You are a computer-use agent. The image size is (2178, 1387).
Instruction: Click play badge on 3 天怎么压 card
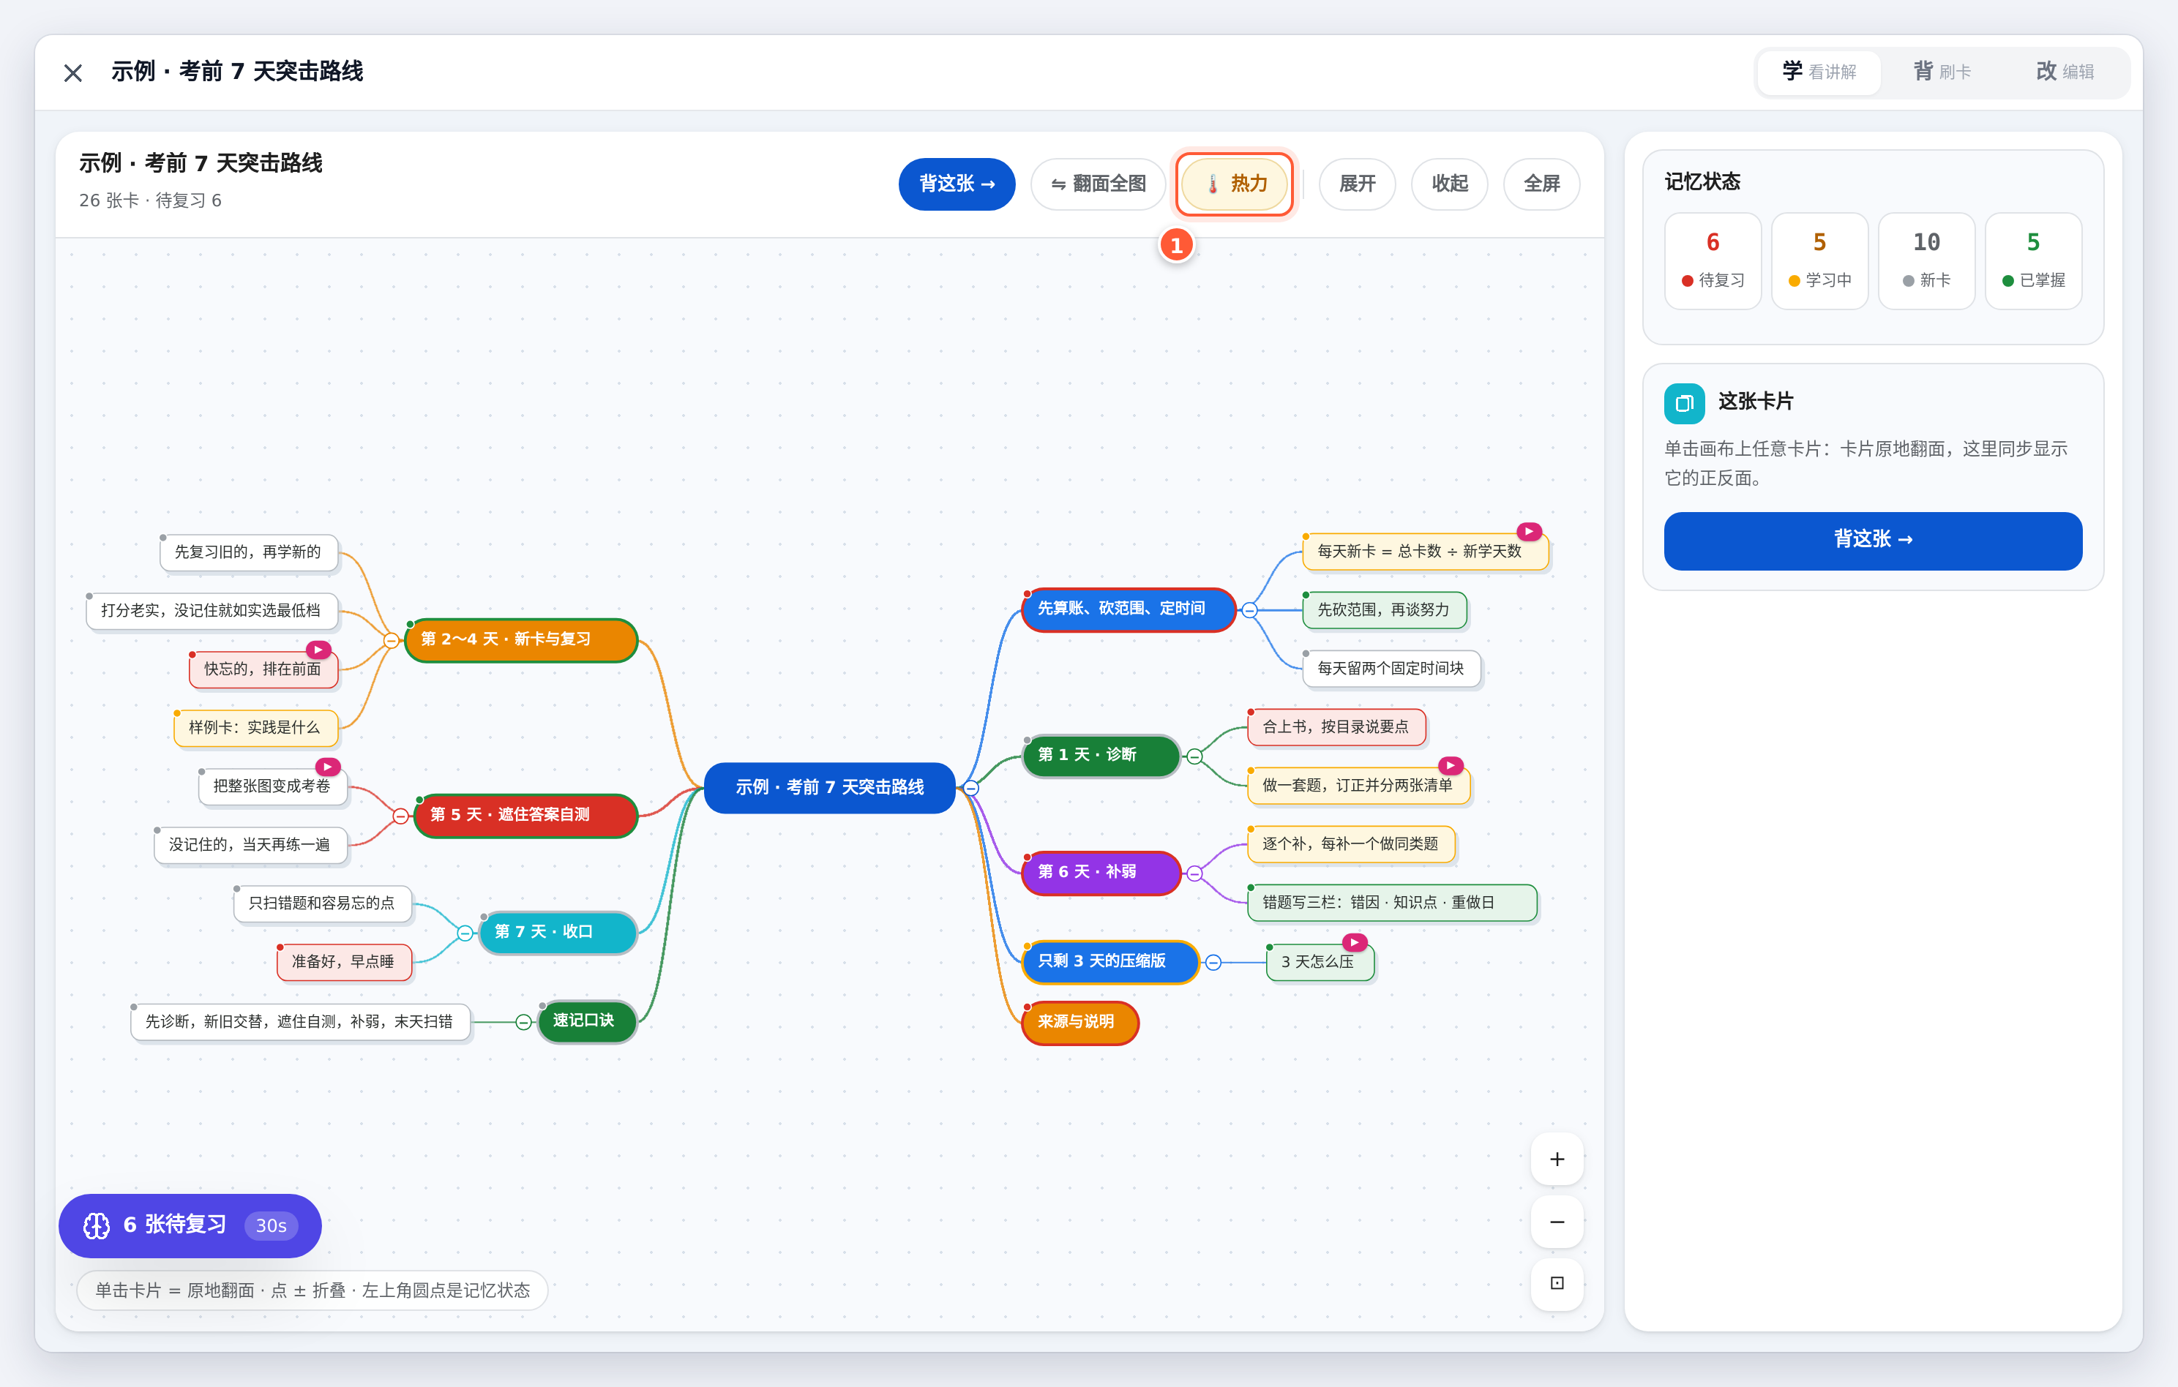click(x=1354, y=941)
